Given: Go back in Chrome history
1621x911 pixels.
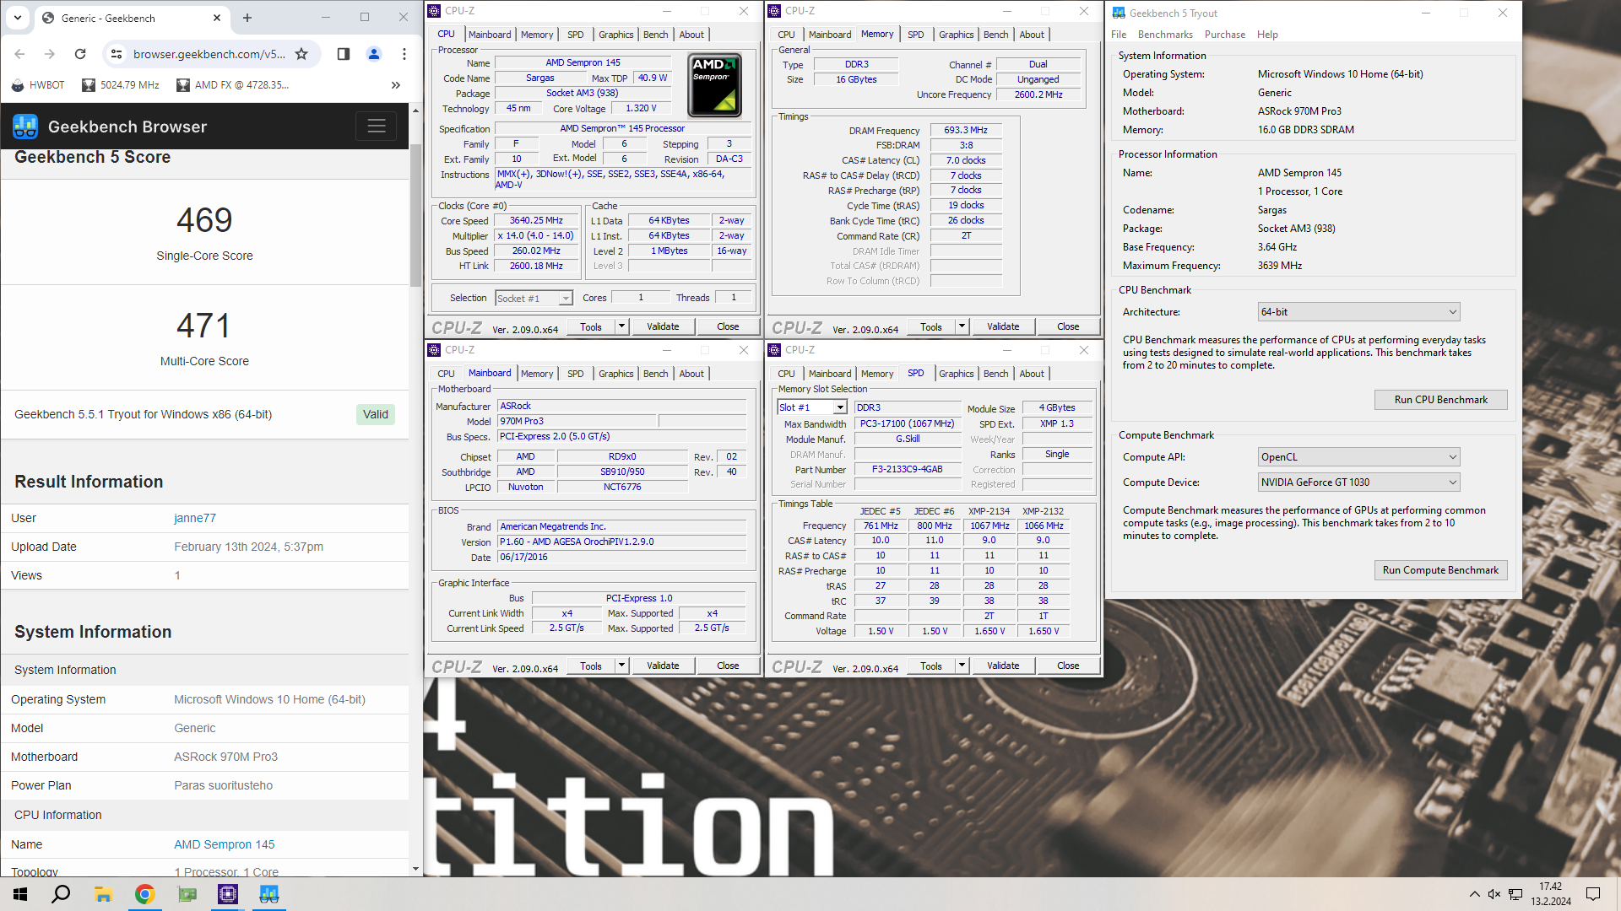Looking at the screenshot, I should click(19, 54).
